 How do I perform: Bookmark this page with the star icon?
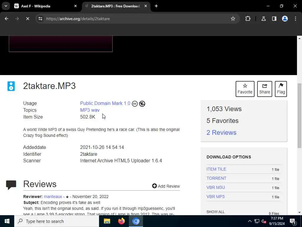tap(233, 19)
